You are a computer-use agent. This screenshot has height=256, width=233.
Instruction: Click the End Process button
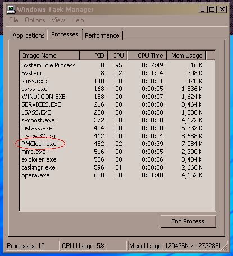click(x=188, y=221)
